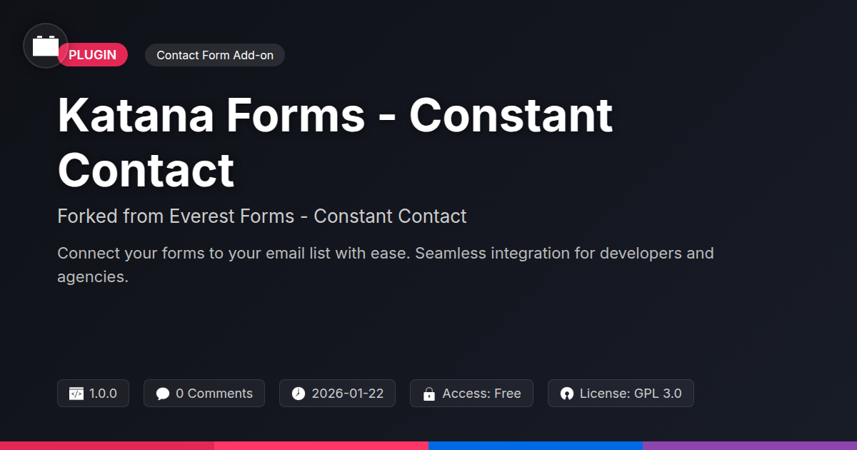Open the Forked from Everest Forms subtitle
Screen dimensions: 857x450
coord(262,216)
